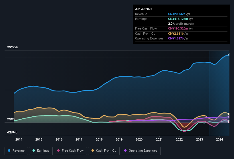The height and width of the screenshot is (159, 234).
Task: Select the 2018 x-axis year label
Action: pyautogui.click(x=99, y=139)
